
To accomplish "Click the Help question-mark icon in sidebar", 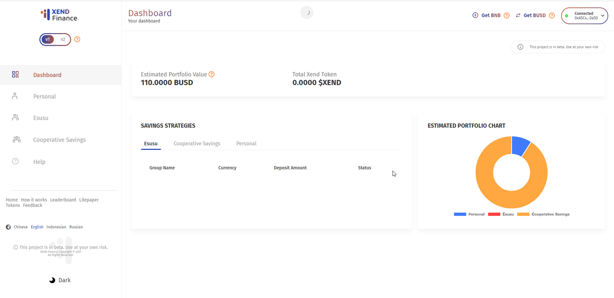I will (x=15, y=161).
